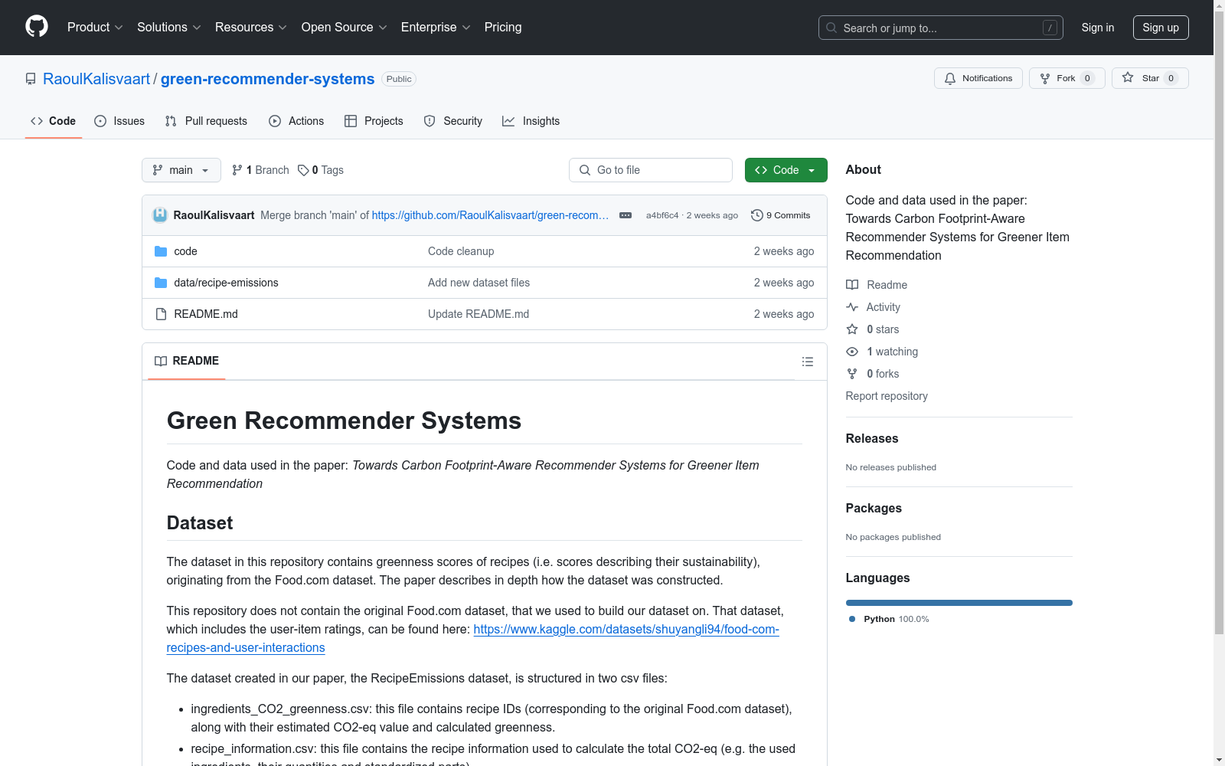Viewport: 1225px width, 766px height.
Task: Open RaoulKalisvaart owner profile link
Action: point(96,79)
